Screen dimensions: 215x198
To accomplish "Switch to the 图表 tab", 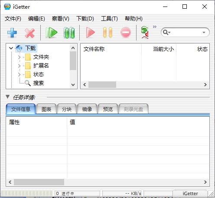I will point(46,109).
